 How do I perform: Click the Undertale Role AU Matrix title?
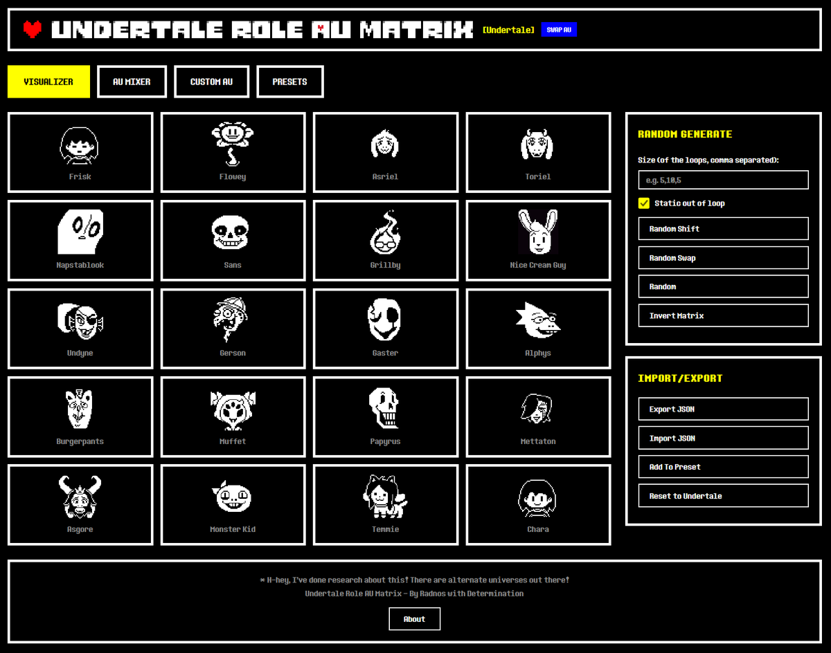click(262, 30)
